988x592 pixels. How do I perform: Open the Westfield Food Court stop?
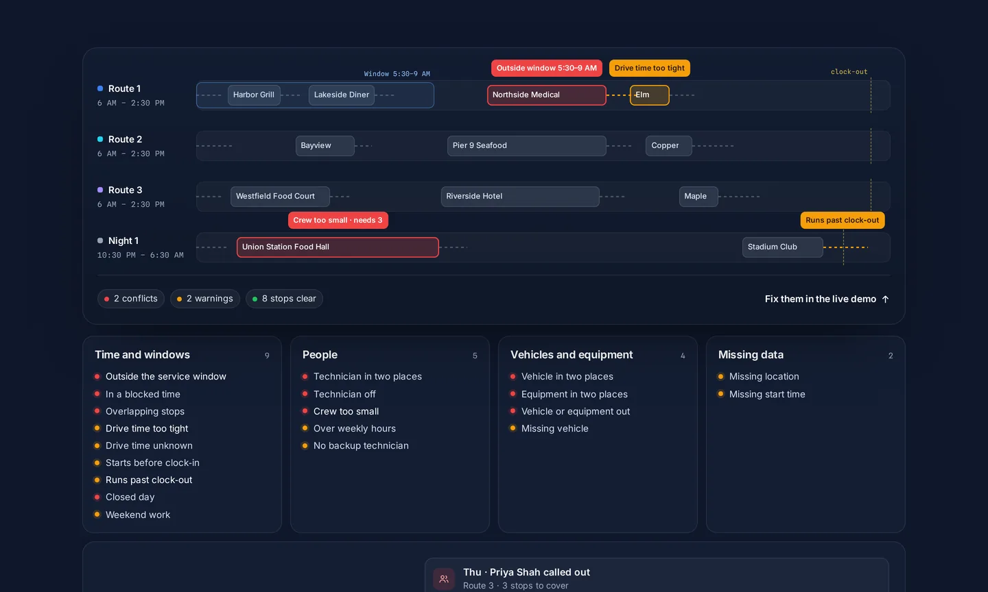(x=280, y=197)
